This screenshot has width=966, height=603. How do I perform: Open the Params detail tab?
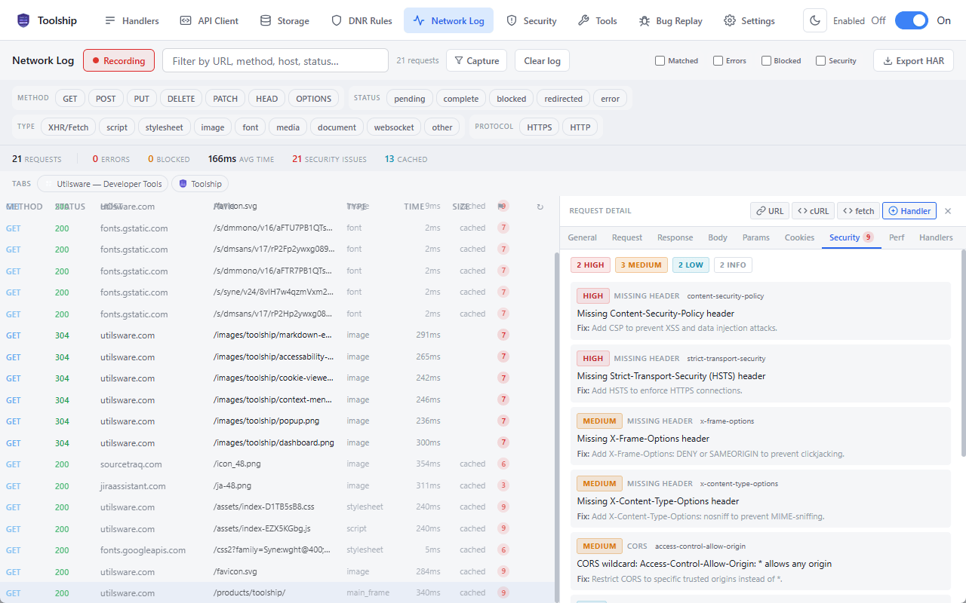755,237
